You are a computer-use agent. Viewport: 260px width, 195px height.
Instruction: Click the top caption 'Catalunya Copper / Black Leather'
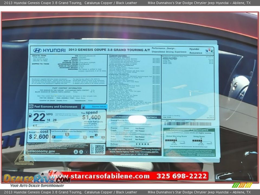[x=111, y=3]
